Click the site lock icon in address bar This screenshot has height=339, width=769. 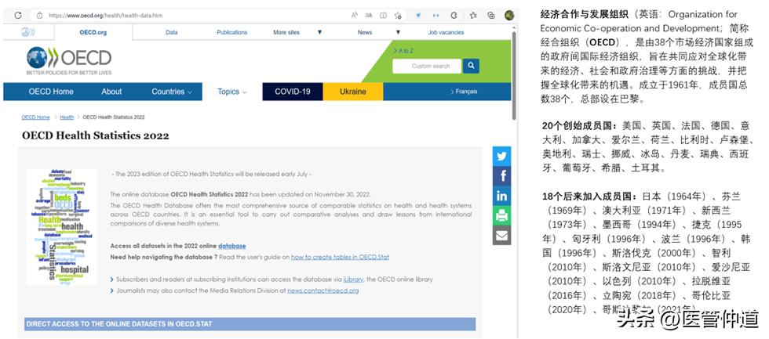[40, 15]
